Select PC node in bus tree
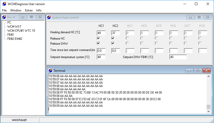The image size is (214, 123). [9, 22]
